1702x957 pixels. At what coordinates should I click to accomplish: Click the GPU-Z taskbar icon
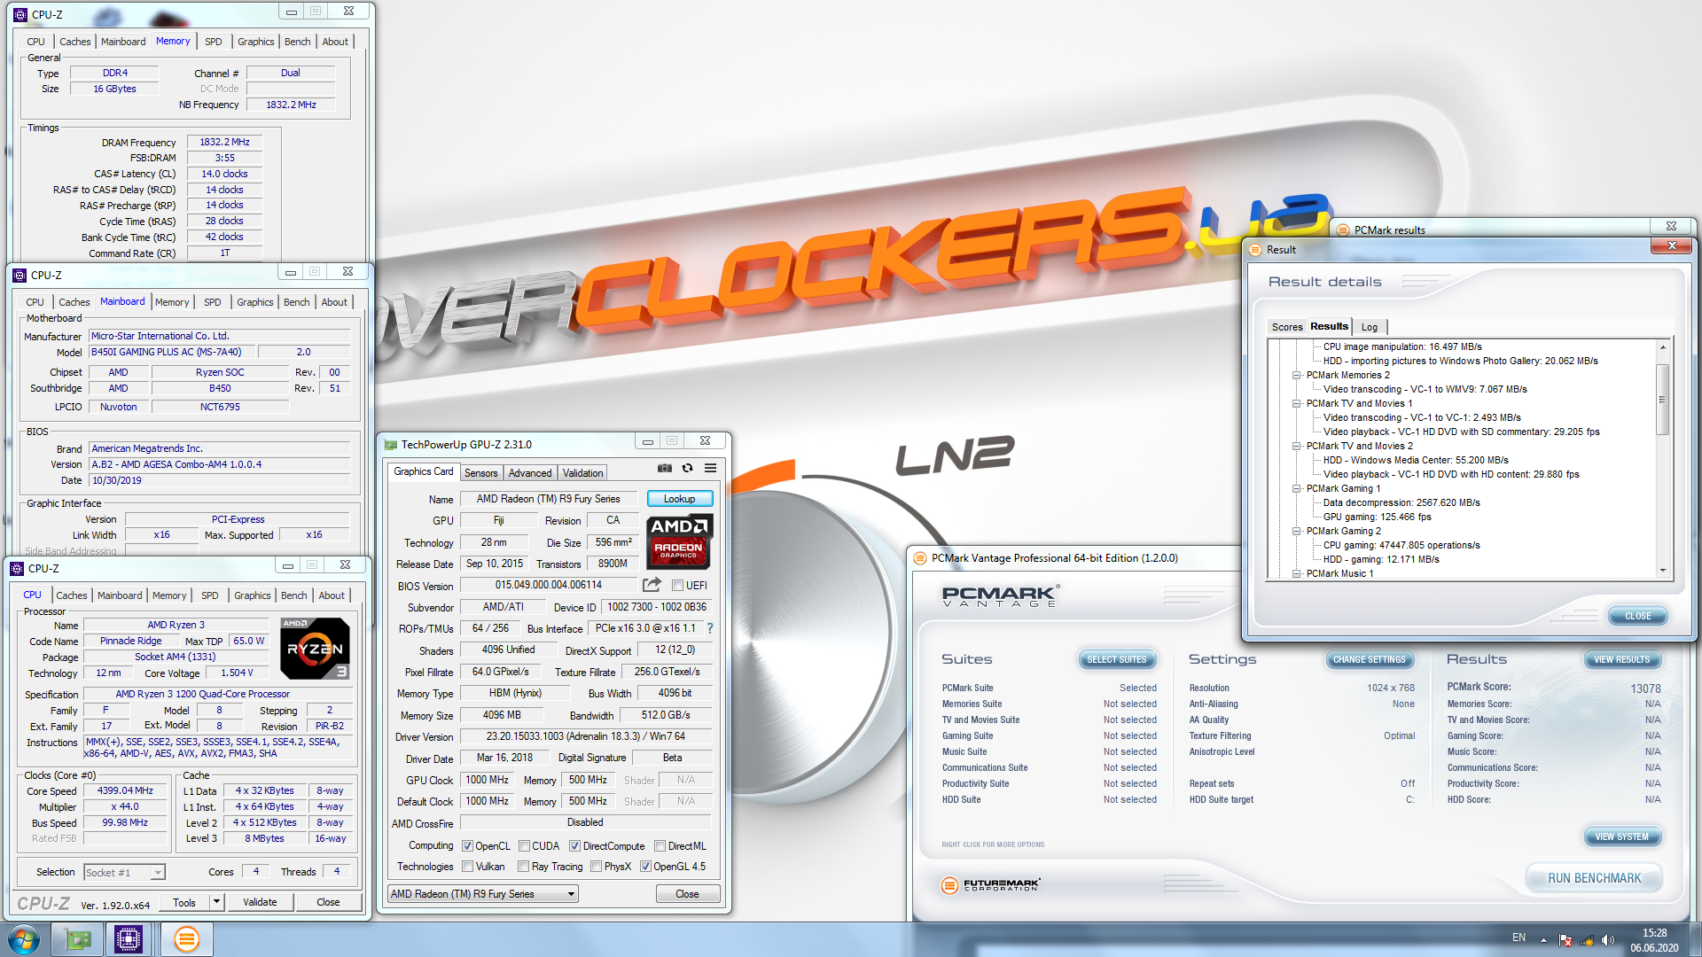[x=78, y=939]
